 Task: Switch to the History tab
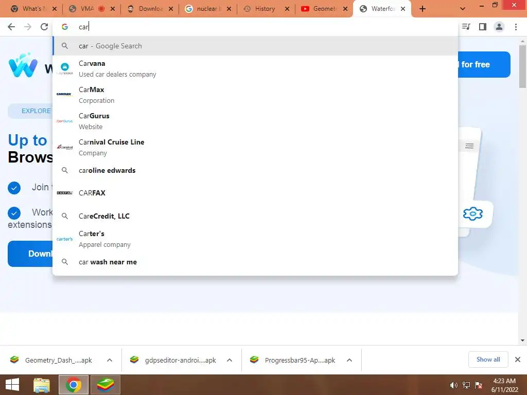(x=265, y=9)
